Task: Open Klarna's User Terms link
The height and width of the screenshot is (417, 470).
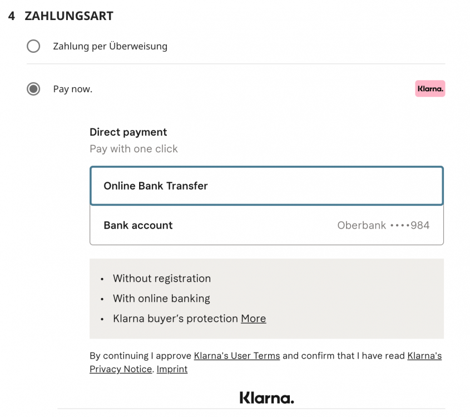Action: [237, 356]
